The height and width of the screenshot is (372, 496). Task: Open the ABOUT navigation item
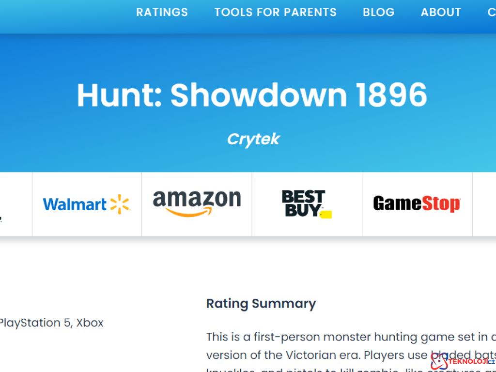pos(441,12)
